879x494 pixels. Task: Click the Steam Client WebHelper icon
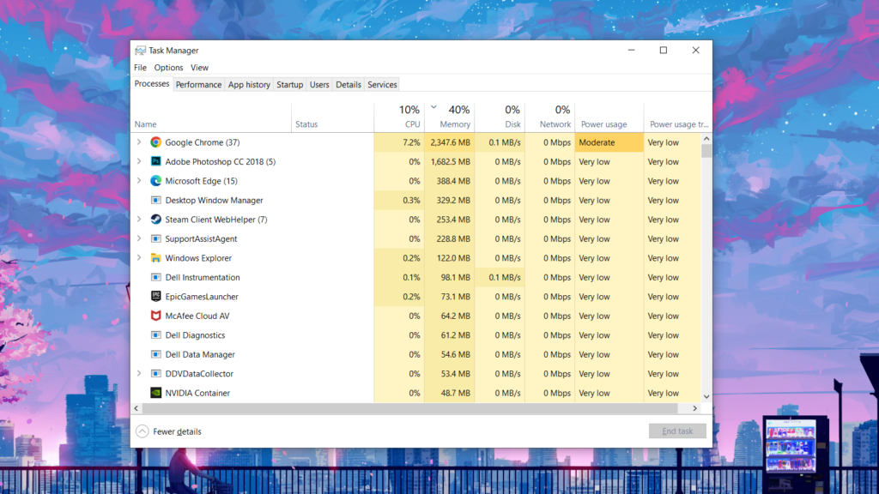pyautogui.click(x=156, y=220)
